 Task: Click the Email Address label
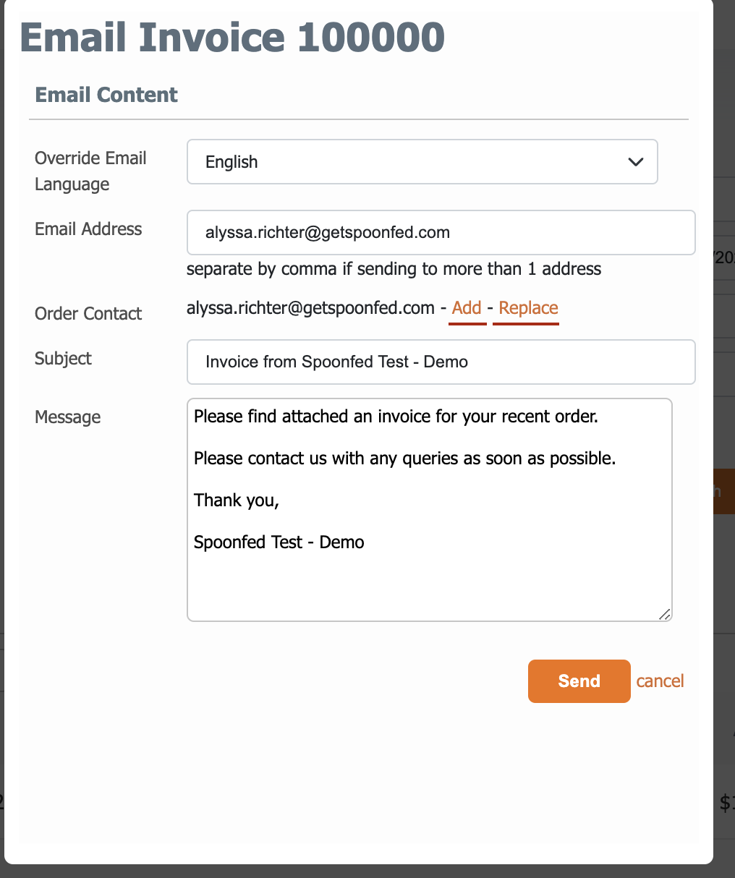click(88, 229)
